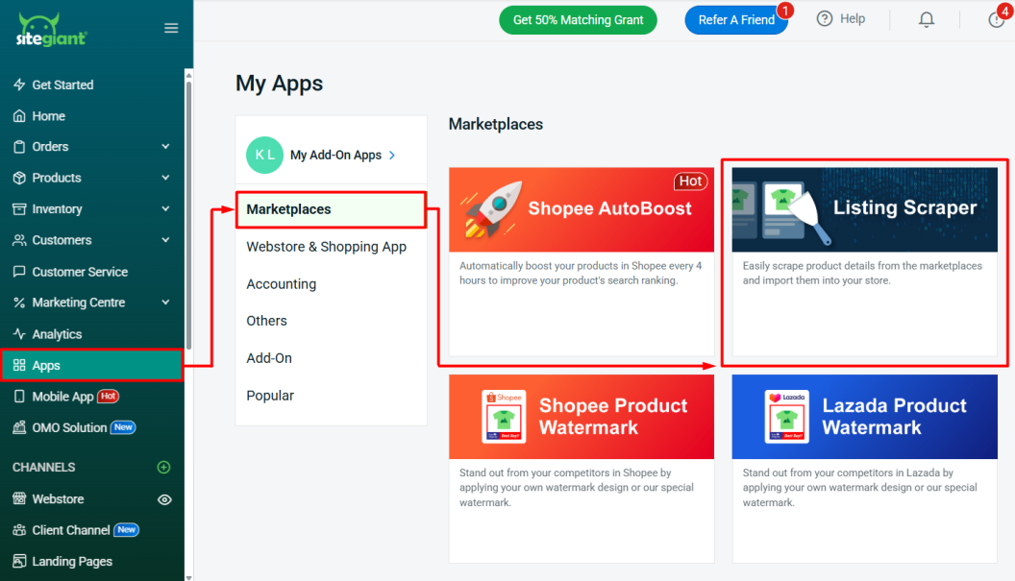The image size is (1015, 581).
Task: Click the Lazada Product Watermark thumbnail icon
Action: click(786, 417)
